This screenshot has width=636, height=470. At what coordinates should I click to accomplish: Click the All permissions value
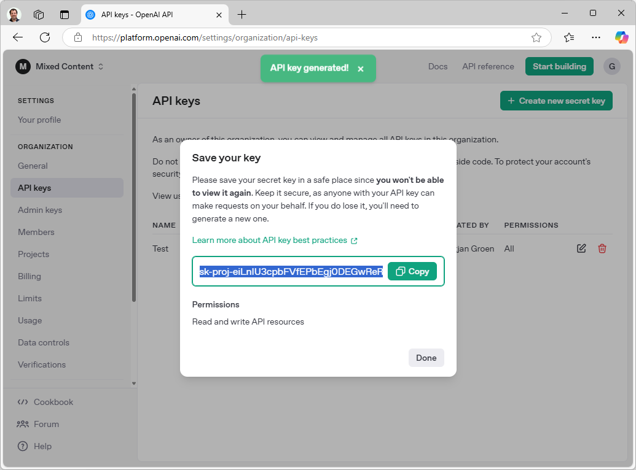[x=509, y=248]
